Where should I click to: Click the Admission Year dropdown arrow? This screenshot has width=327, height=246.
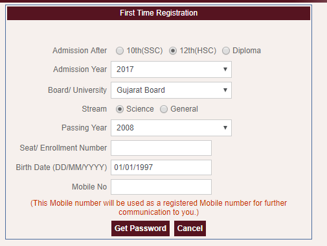[225, 69]
